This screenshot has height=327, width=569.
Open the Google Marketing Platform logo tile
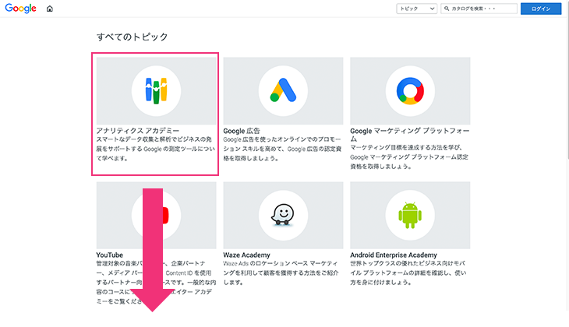tap(410, 90)
